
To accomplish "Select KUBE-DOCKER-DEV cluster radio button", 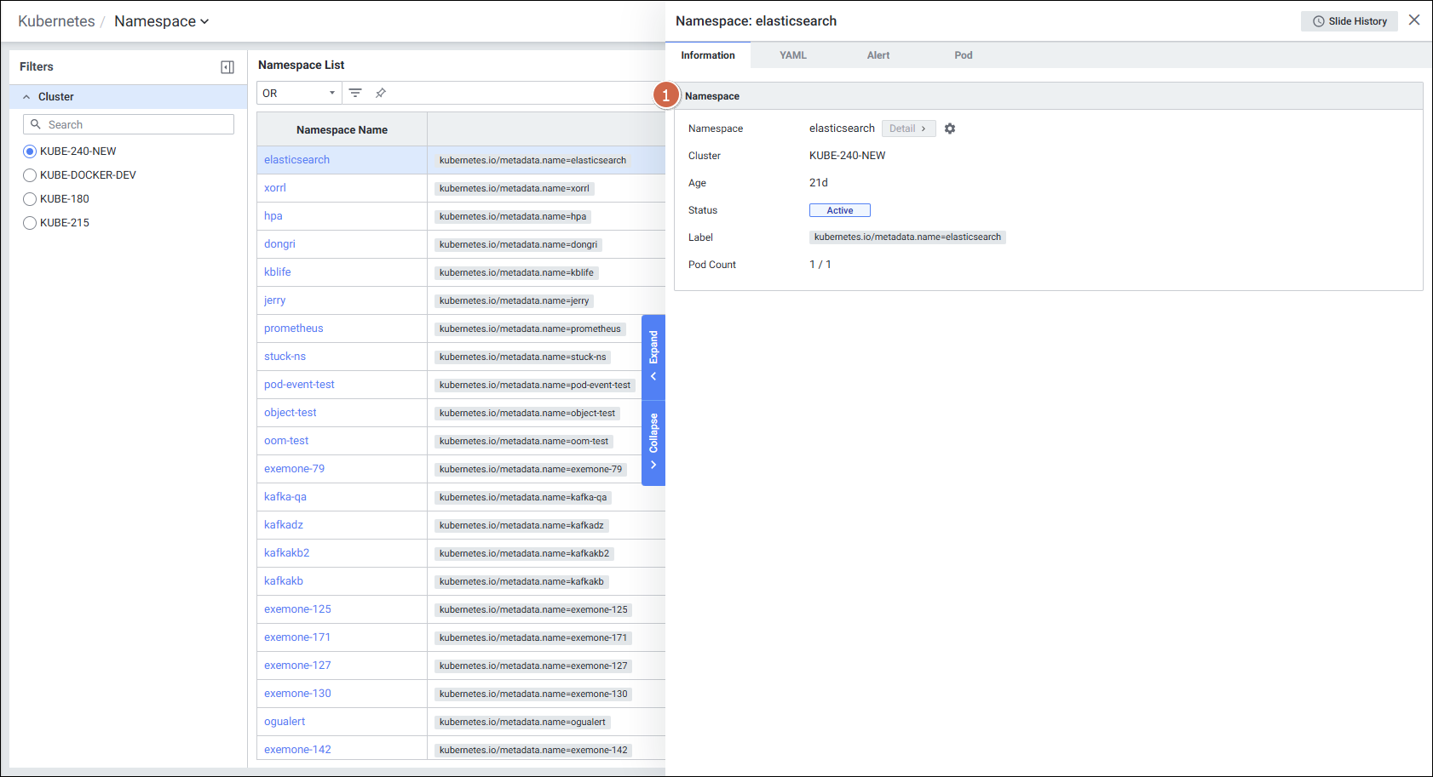I will (x=30, y=175).
